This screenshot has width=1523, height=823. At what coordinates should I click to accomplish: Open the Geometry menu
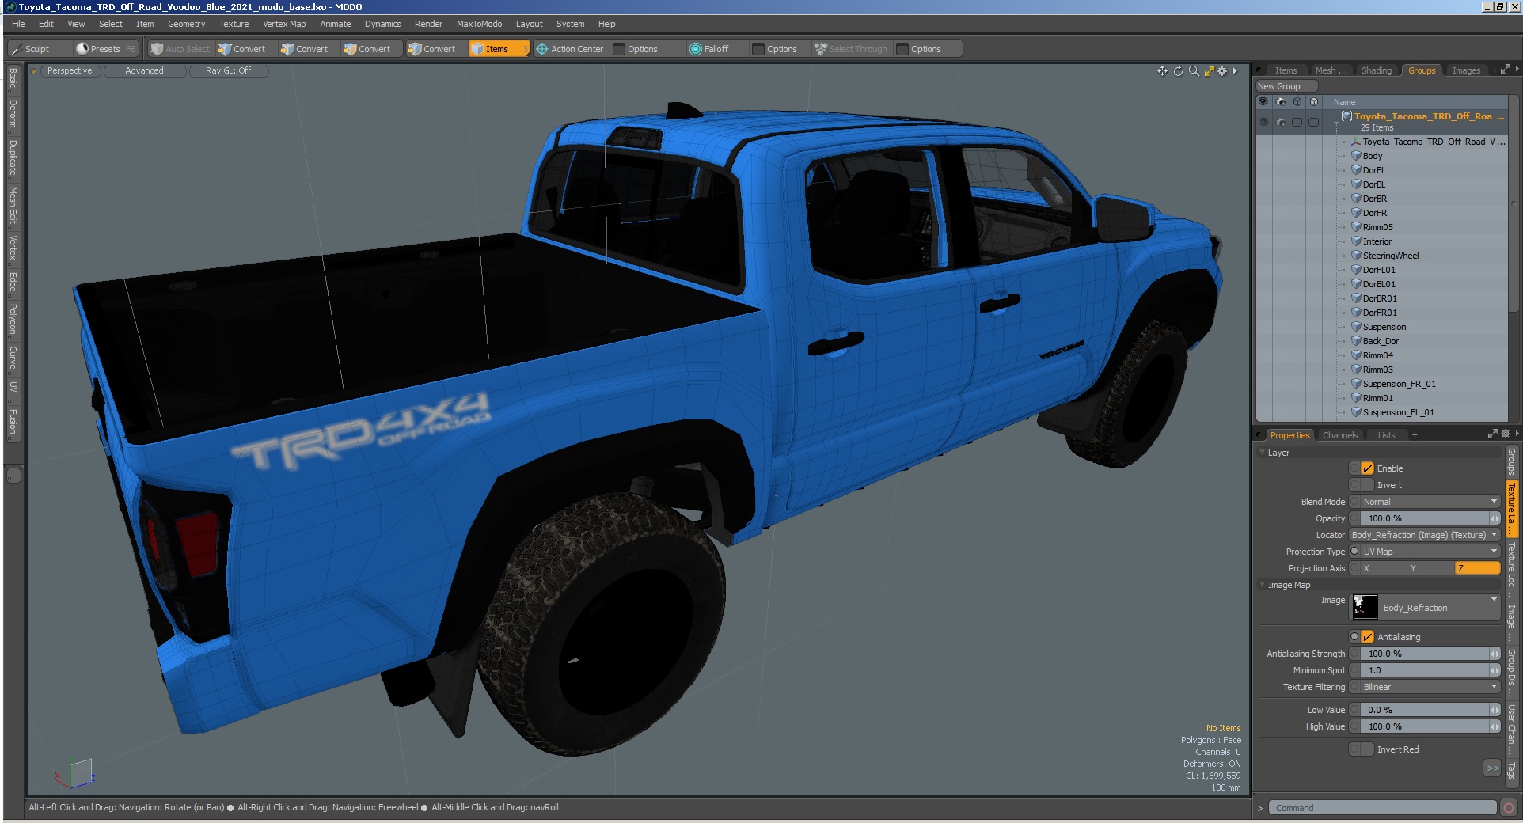tap(186, 24)
